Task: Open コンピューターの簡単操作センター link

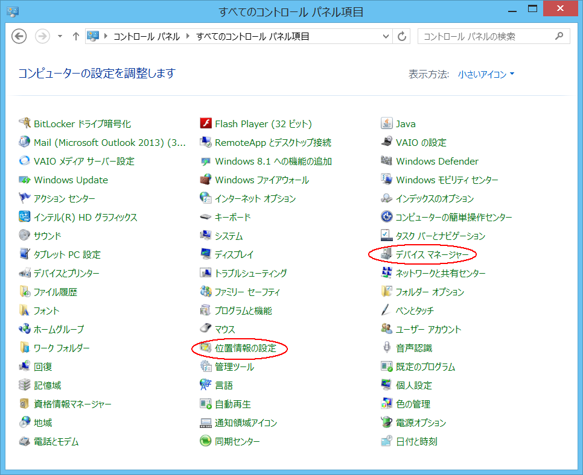Action: 454,217
